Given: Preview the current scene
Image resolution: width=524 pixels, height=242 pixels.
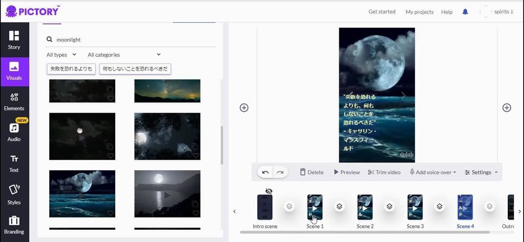Looking at the screenshot, I should point(347,172).
